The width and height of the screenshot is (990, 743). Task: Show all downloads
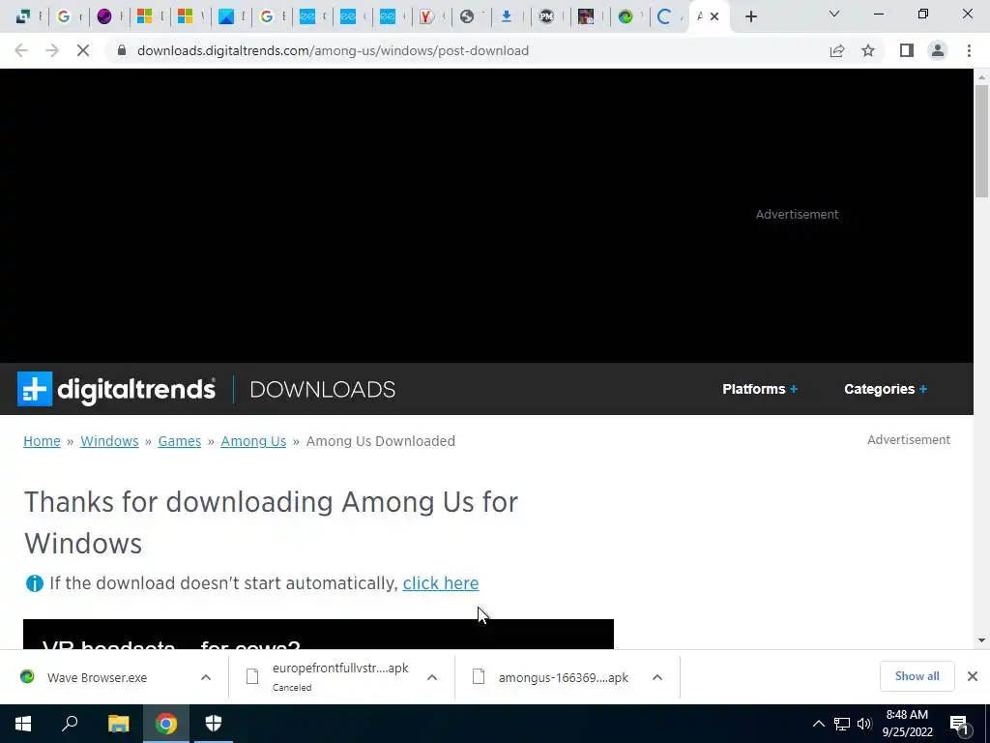point(917,676)
